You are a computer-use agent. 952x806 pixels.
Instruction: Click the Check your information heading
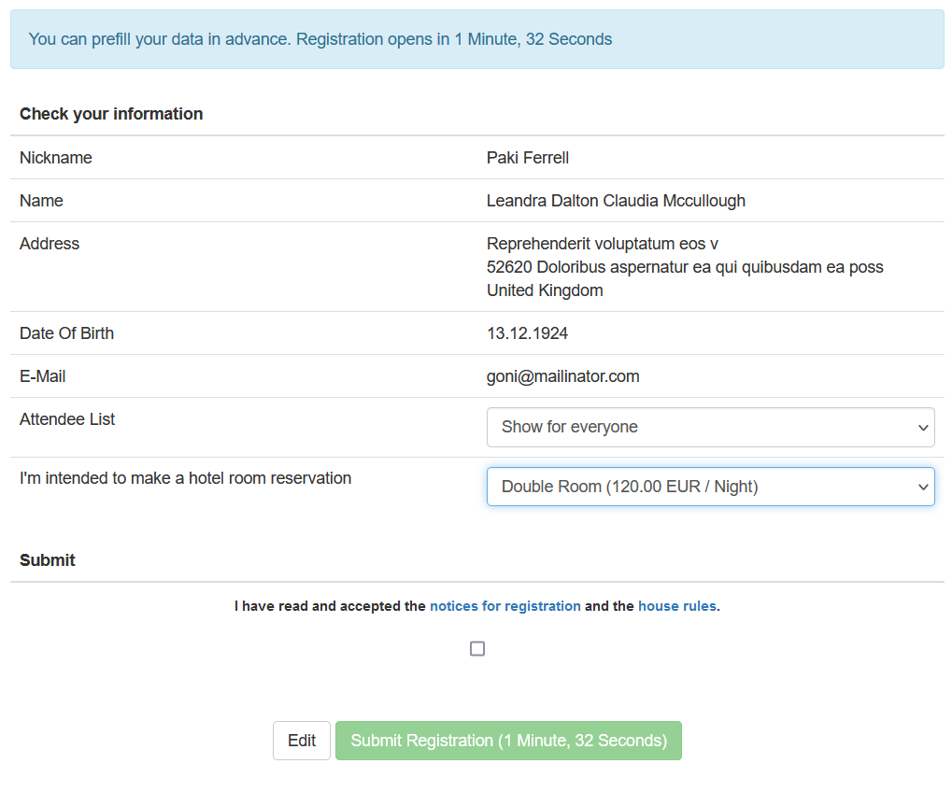tap(111, 114)
